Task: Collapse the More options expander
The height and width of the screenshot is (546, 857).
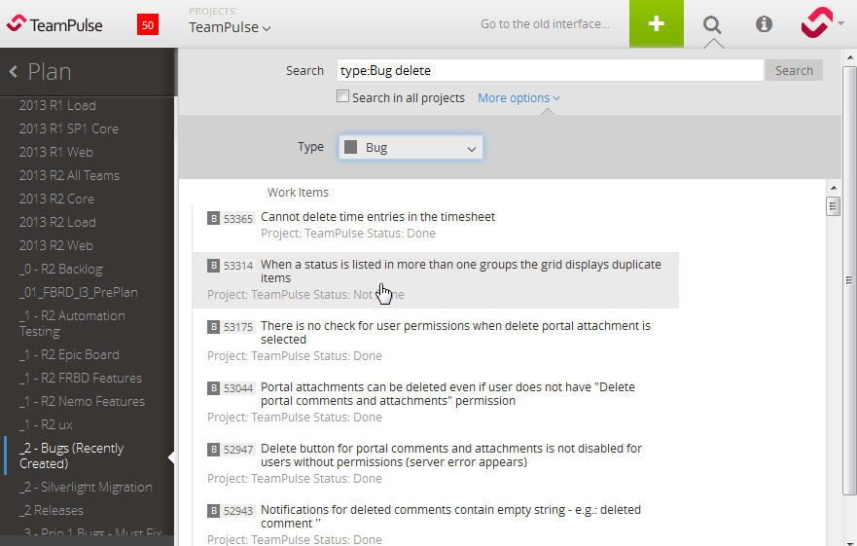Action: (518, 98)
